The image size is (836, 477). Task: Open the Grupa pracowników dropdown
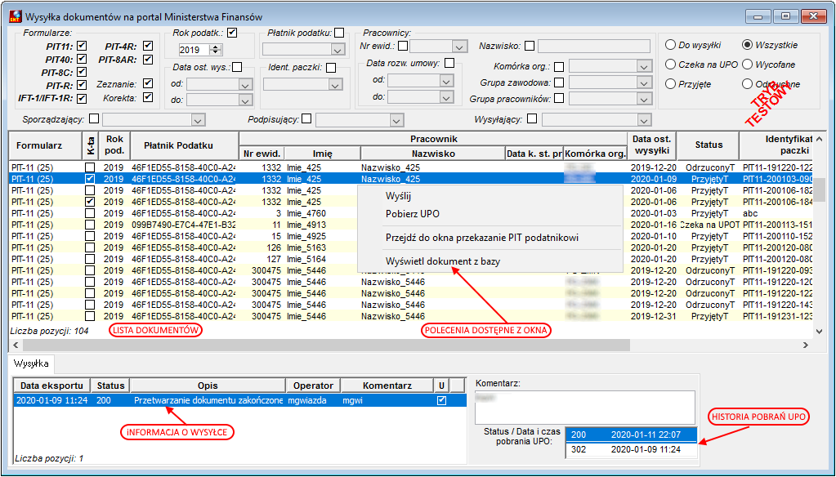coord(644,99)
